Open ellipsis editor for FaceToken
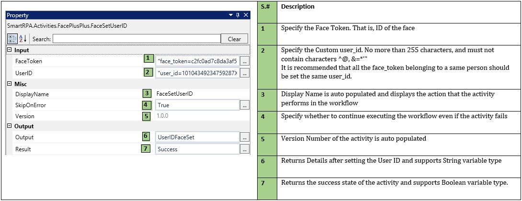The image size is (522, 201). (245, 61)
